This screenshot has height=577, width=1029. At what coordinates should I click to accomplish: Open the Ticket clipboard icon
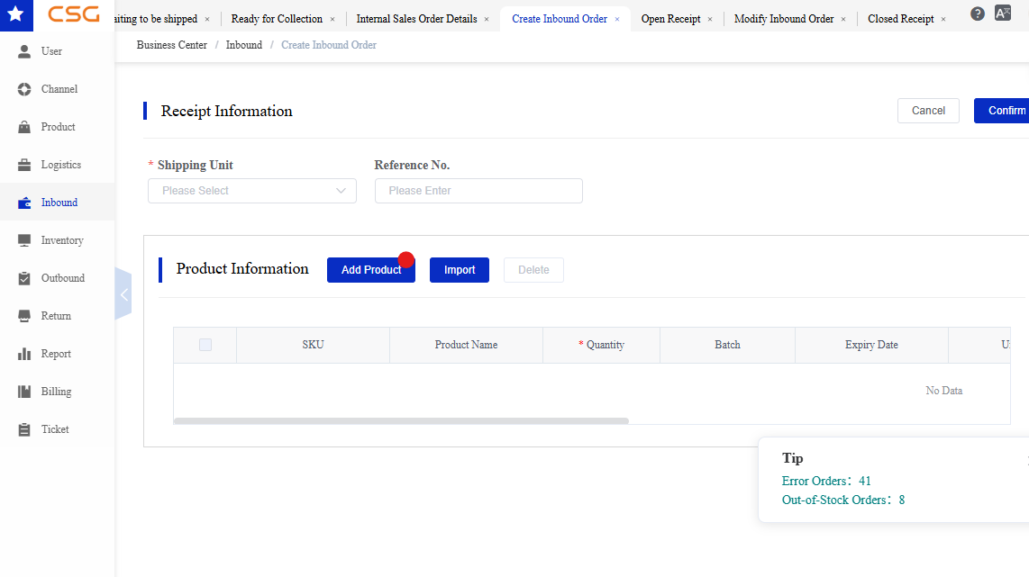[24, 429]
